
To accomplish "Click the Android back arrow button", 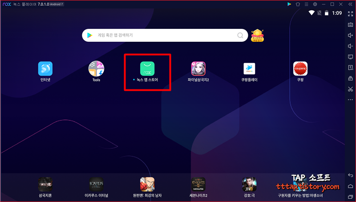I will (x=351, y=175).
